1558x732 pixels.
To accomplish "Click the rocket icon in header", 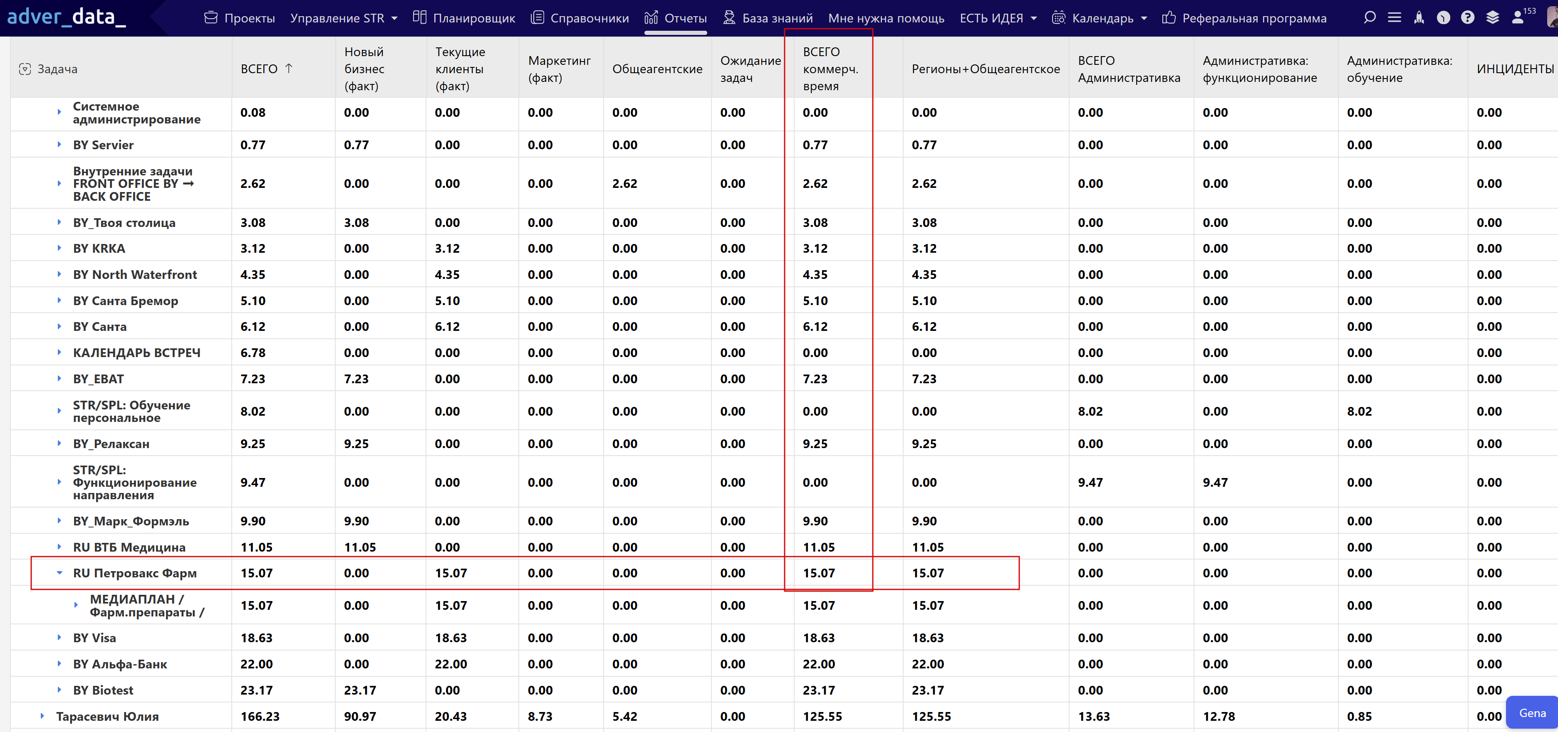I will click(x=1419, y=17).
